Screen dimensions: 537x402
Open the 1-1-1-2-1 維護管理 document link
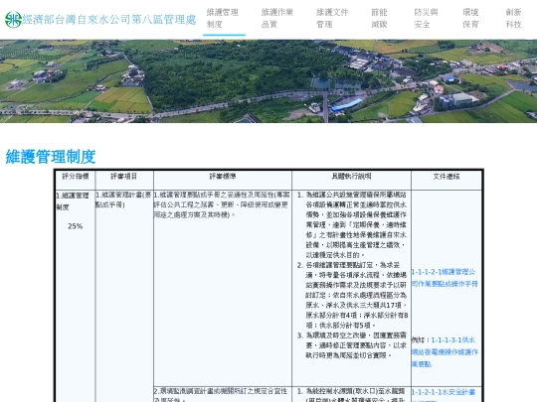[x=445, y=278]
